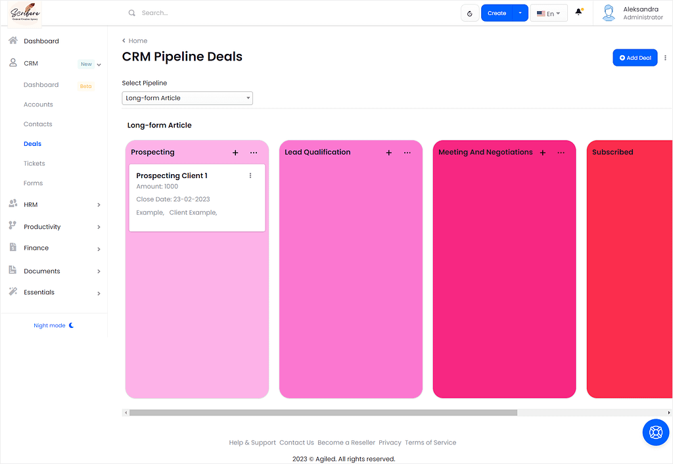Image resolution: width=673 pixels, height=464 pixels.
Task: Click the Add Deal button
Action: (635, 58)
